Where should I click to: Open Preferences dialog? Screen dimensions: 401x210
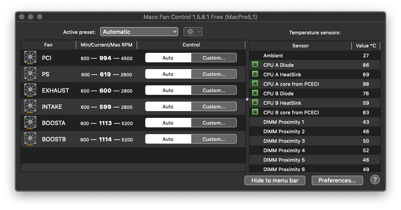tap(337, 180)
